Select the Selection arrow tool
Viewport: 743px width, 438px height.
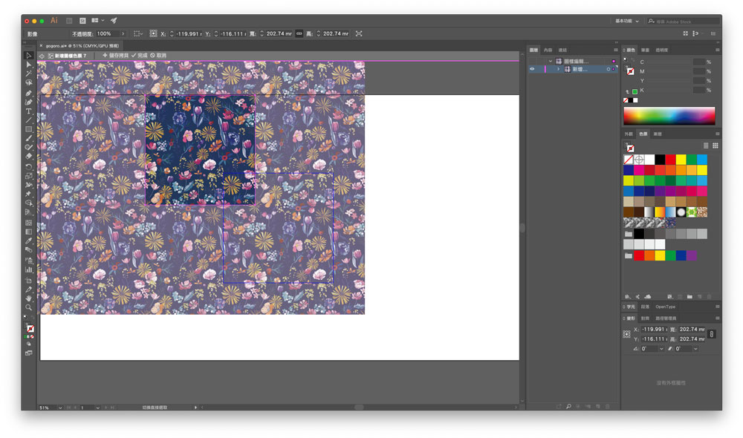point(29,56)
